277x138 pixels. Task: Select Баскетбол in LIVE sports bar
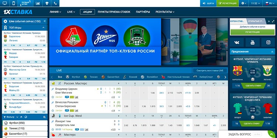(x=110, y=77)
